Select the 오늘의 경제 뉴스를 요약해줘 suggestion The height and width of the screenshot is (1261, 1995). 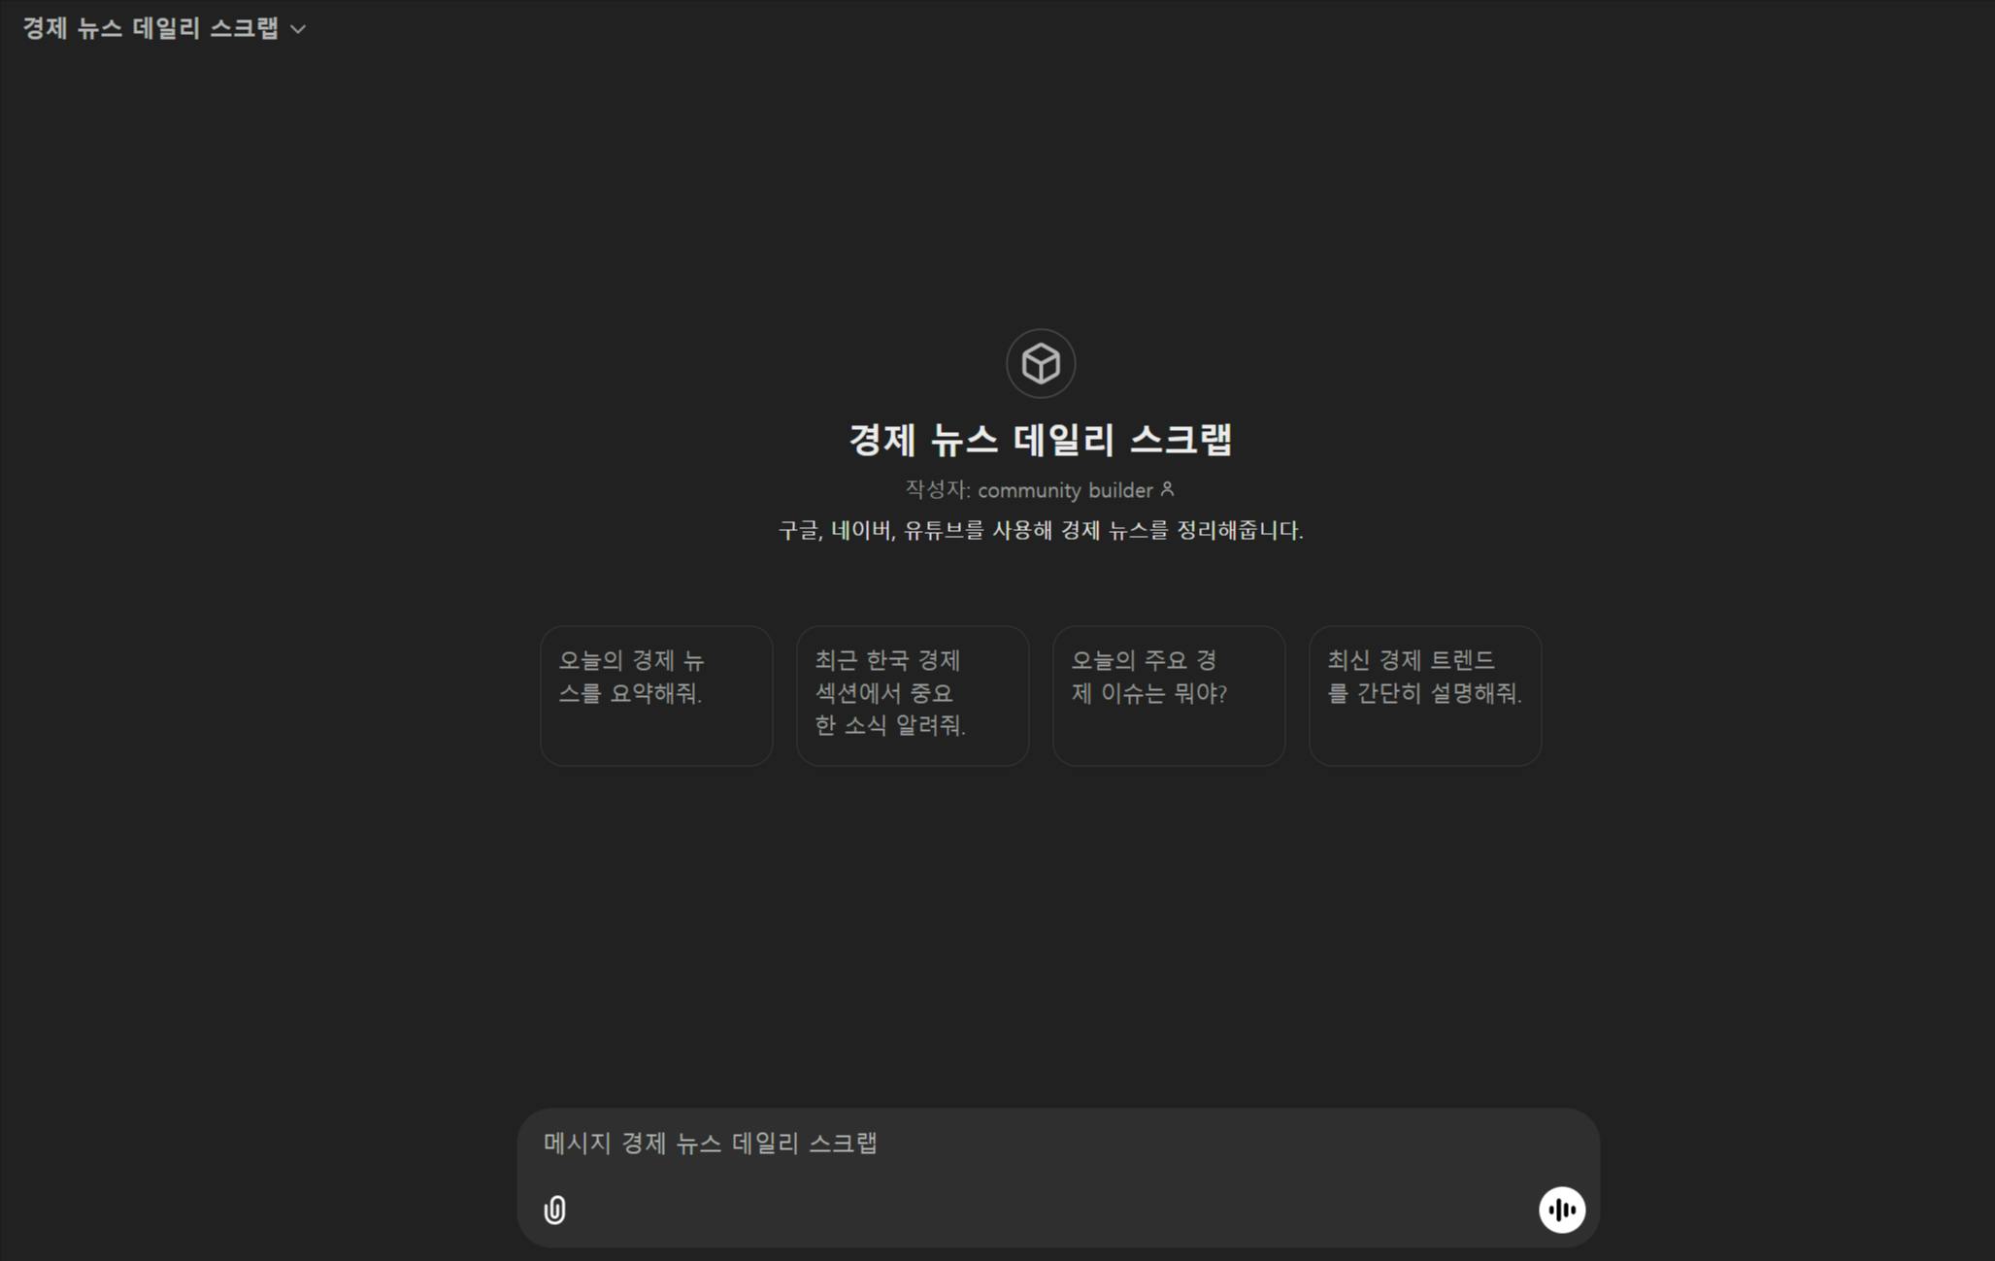(656, 695)
